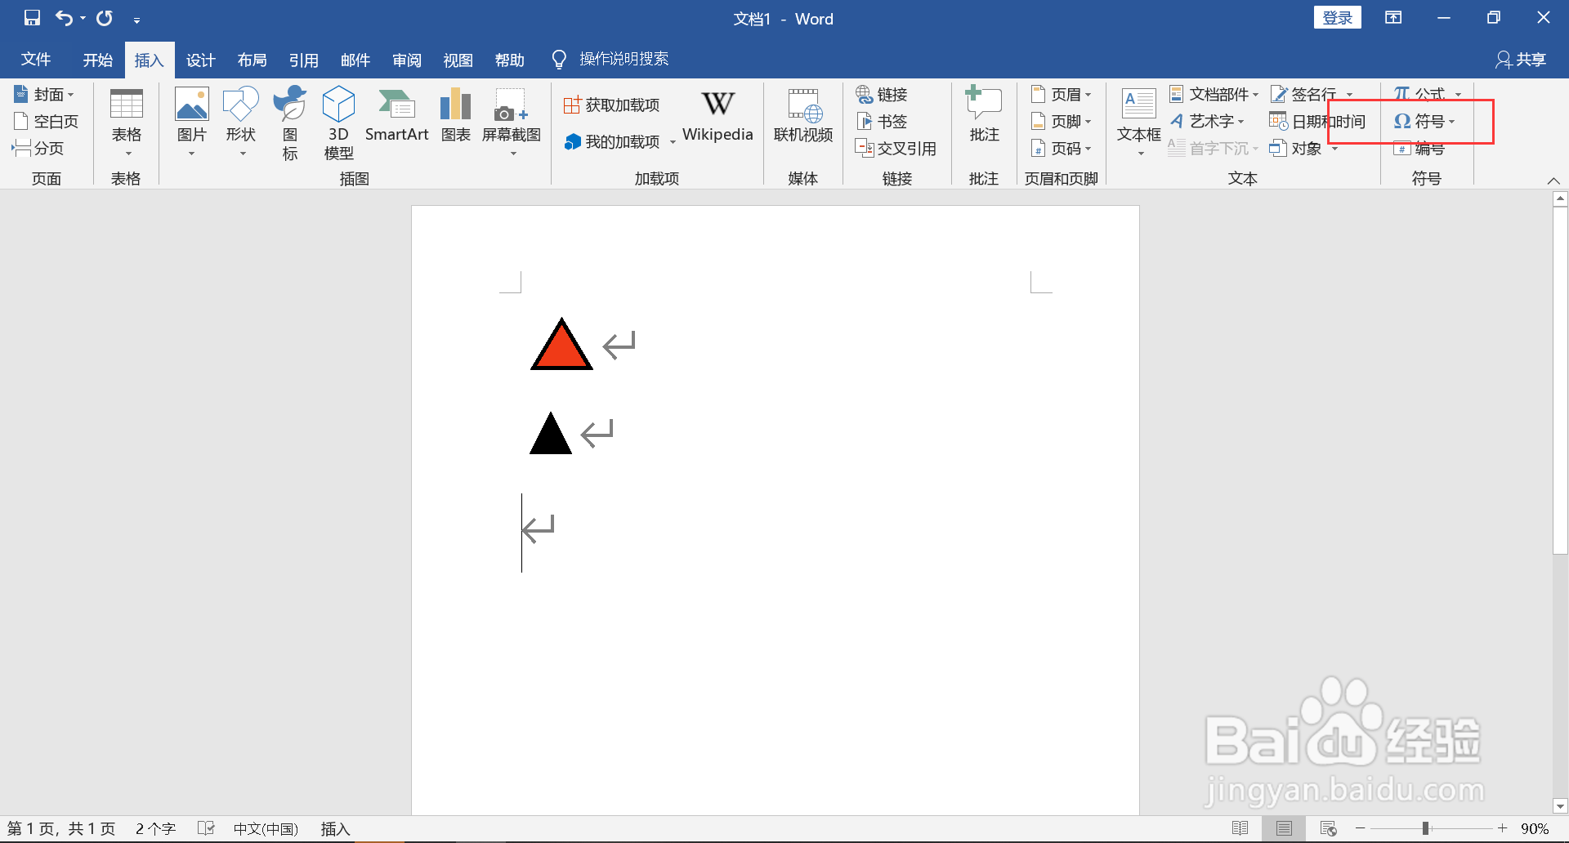This screenshot has width=1569, height=843.
Task: Click the Share (共享) button
Action: [x=1521, y=60]
